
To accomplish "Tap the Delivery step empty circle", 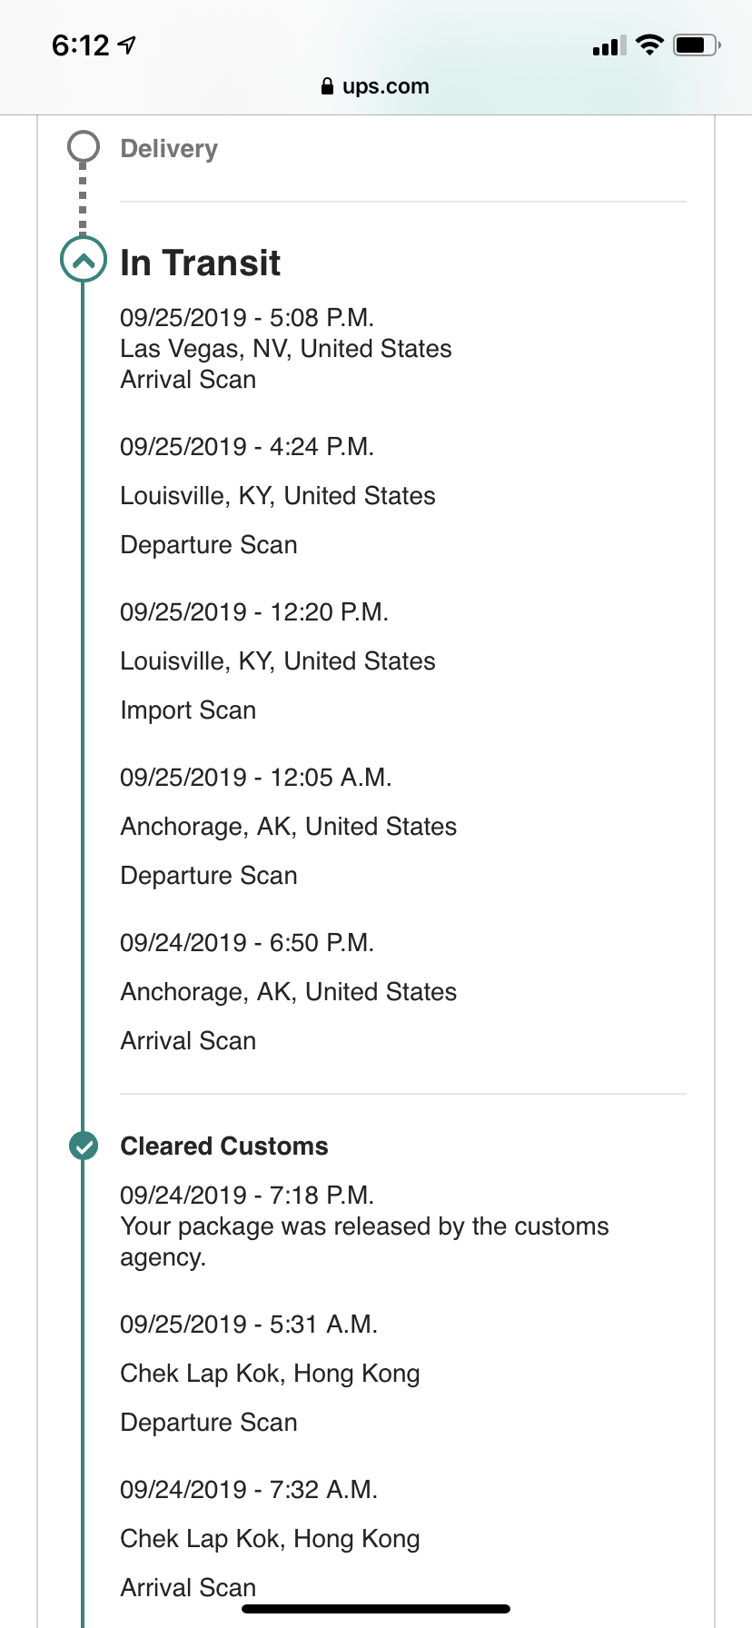I will (84, 147).
